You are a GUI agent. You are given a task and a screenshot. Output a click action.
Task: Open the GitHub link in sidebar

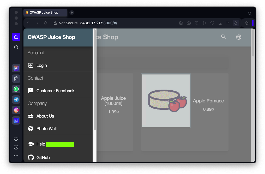(x=58, y=158)
